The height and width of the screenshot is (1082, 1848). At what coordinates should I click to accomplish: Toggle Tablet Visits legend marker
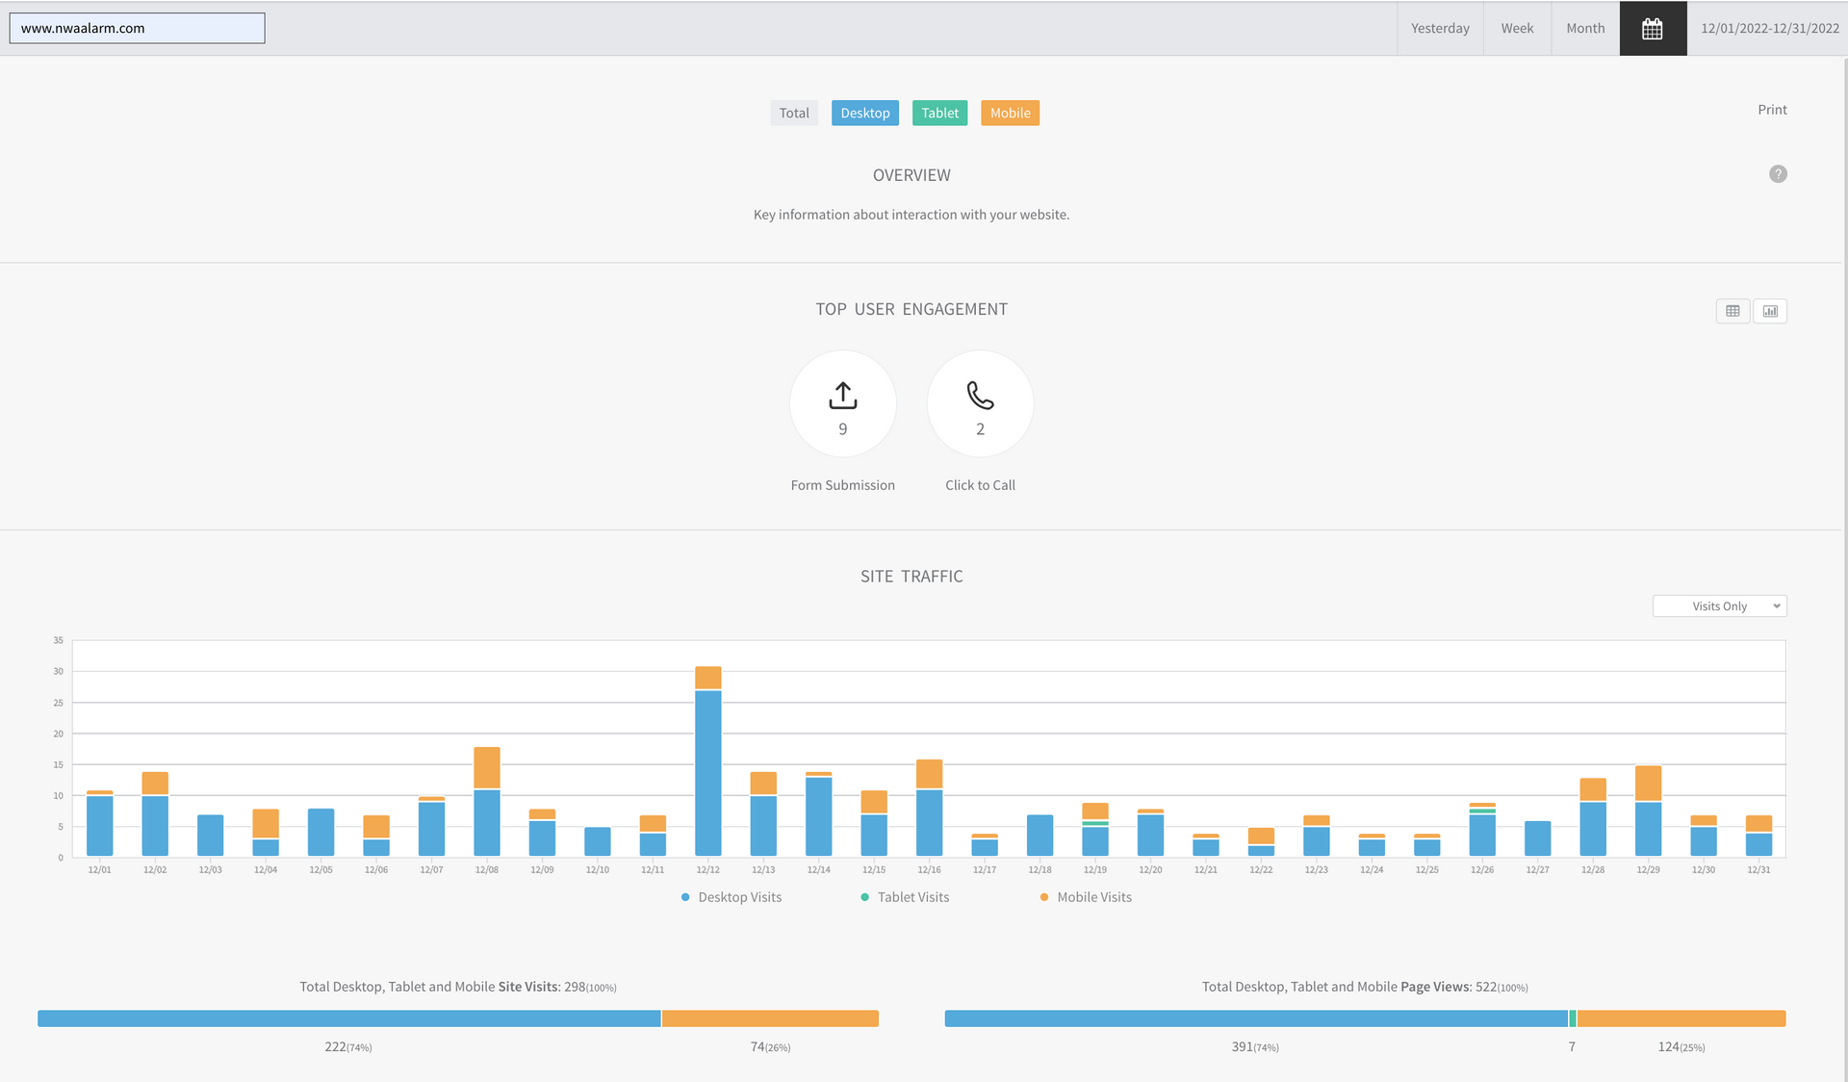tap(864, 897)
